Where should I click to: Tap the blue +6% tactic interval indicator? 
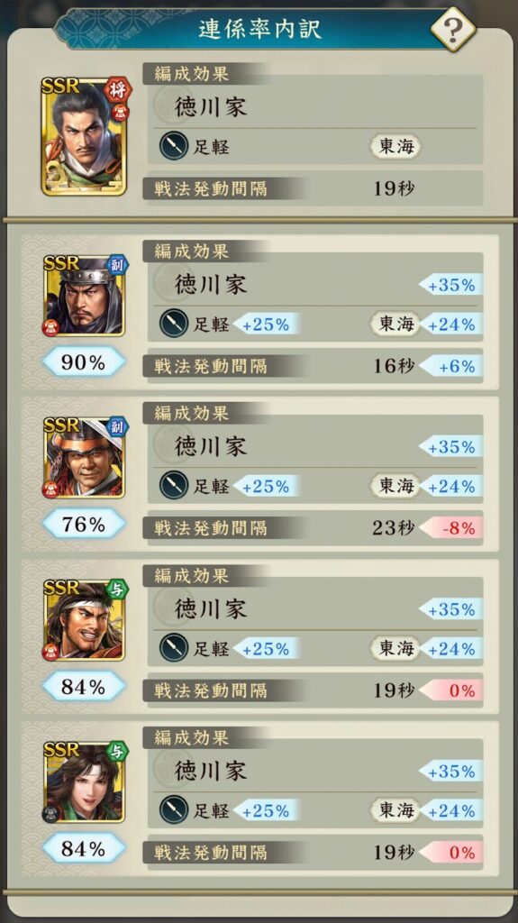451,366
